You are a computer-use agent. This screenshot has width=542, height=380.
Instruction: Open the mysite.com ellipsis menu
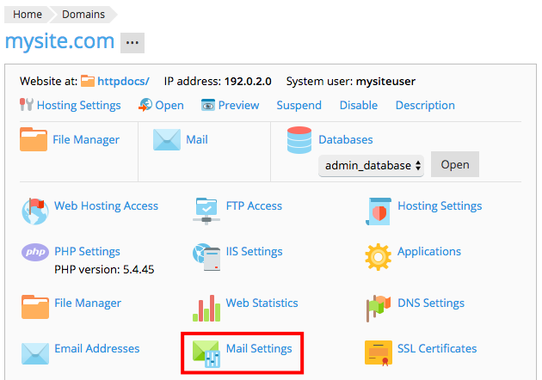pyautogui.click(x=132, y=42)
